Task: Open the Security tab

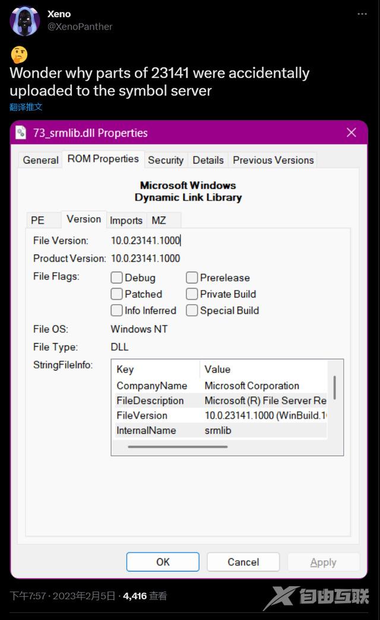Action: pyautogui.click(x=166, y=160)
